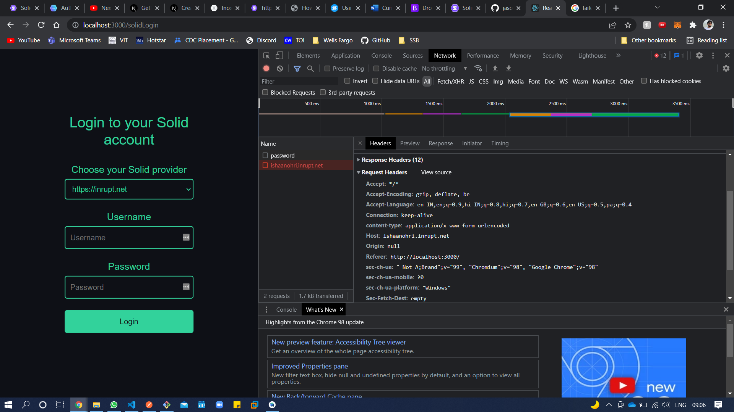Click the import HAR file upload icon
Screen dimensions: 734x412
495,68
